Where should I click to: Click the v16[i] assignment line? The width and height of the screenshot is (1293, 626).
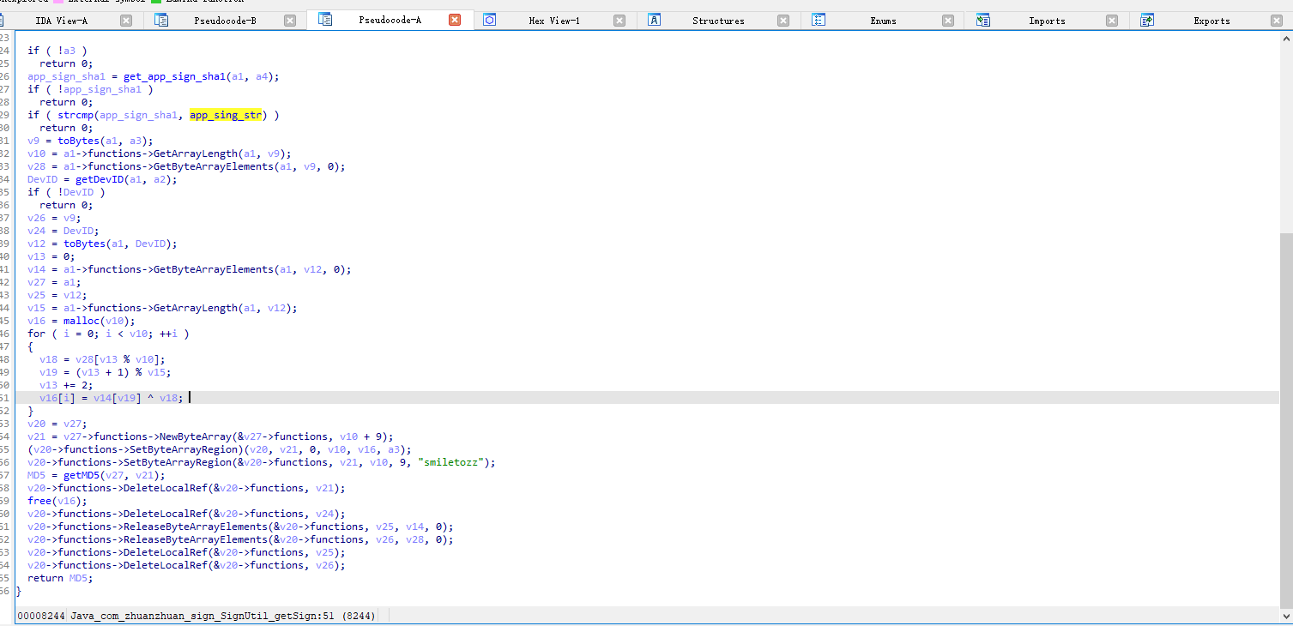[x=112, y=398]
